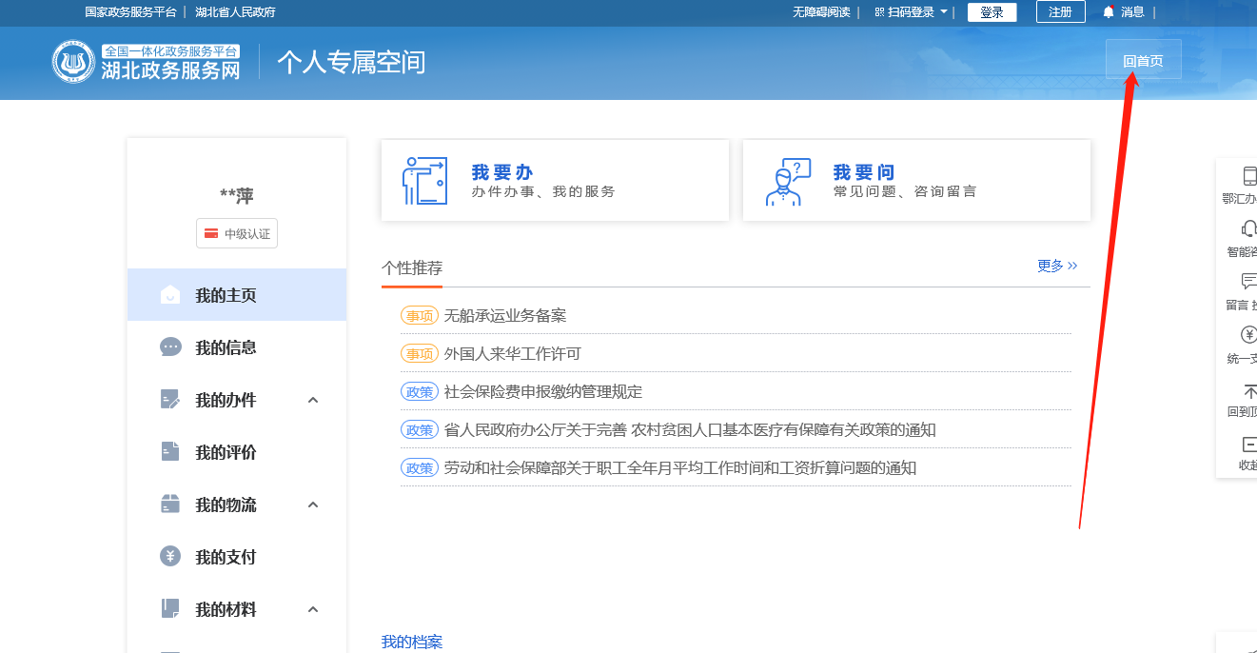Click the 回首页 button

[x=1143, y=60]
